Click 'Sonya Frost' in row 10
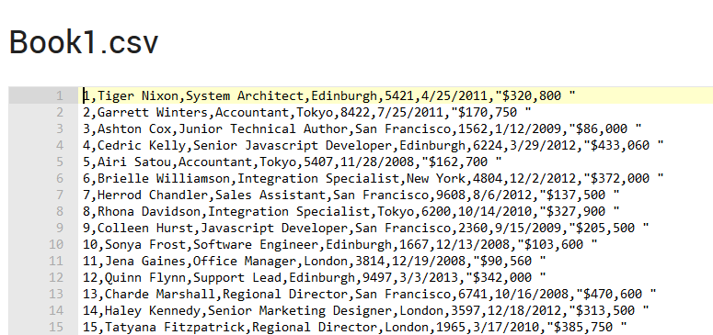Viewport: 713px width, 335px height. [145, 245]
